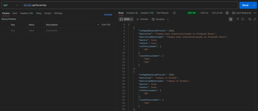Image resolution: width=258 pixels, height=111 pixels.
Task: Open the query params table options ellipsis
Action: pyautogui.click(x=98, y=25)
